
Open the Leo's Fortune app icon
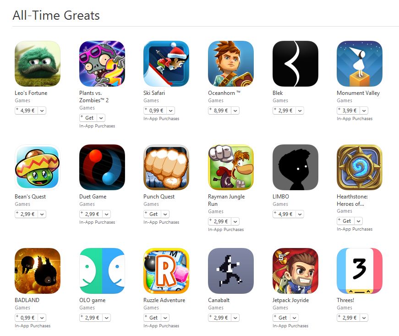tap(38, 64)
